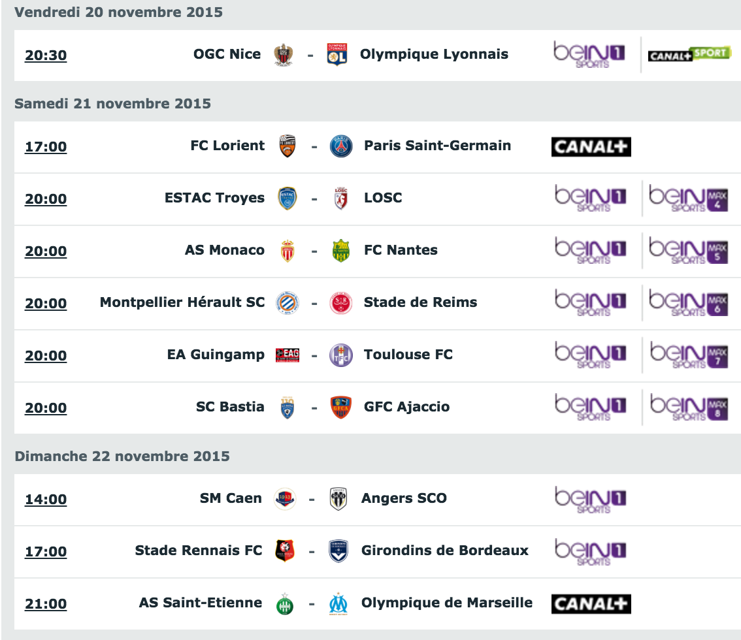Click the AS Saint-Etienne green crest
Screen dimensions: 741x640
pos(284,603)
